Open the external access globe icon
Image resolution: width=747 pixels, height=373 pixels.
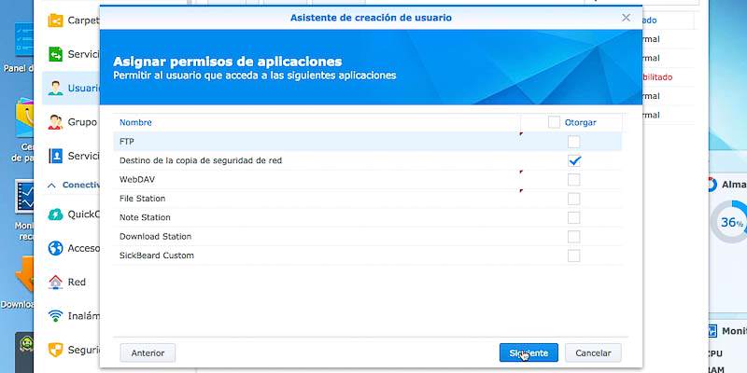pos(55,248)
